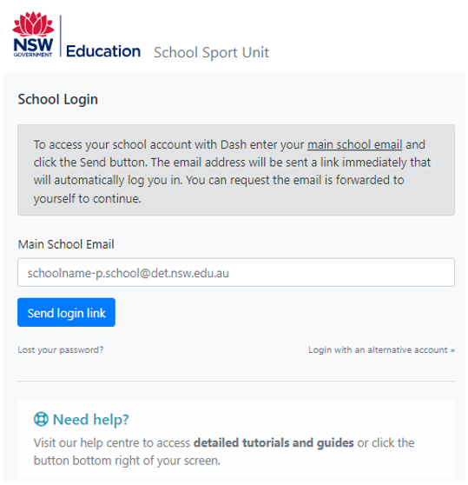Open the underlined main school email link

pyautogui.click(x=354, y=144)
